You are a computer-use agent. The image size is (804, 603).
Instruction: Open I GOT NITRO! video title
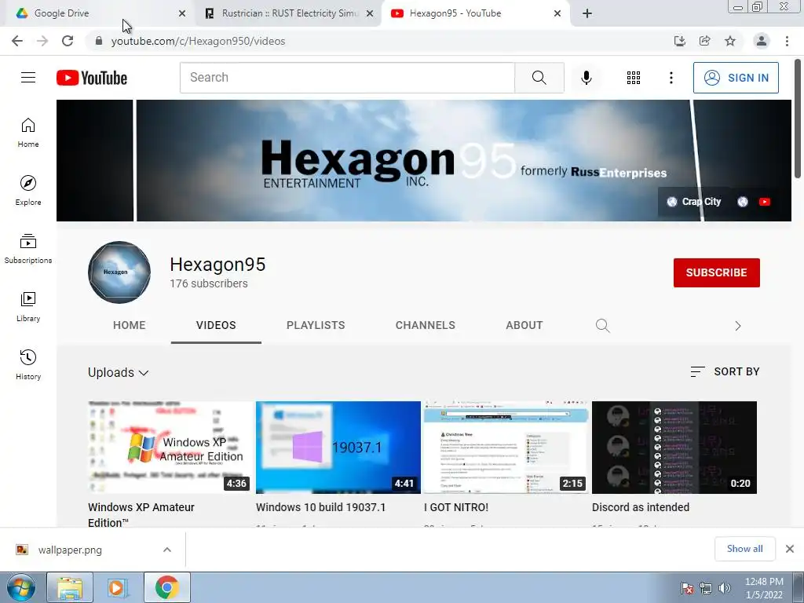click(456, 507)
